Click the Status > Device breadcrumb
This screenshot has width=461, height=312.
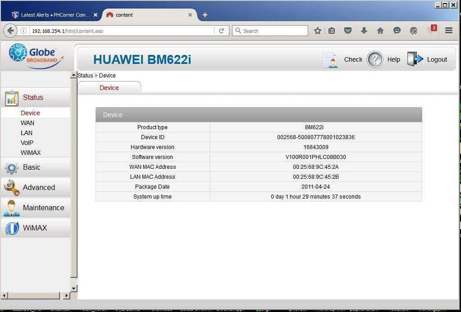click(x=96, y=76)
